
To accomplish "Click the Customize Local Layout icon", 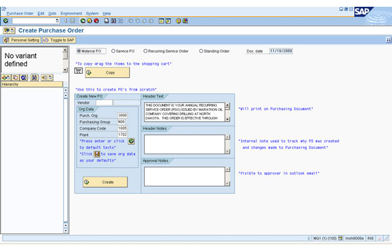I will (x=185, y=21).
